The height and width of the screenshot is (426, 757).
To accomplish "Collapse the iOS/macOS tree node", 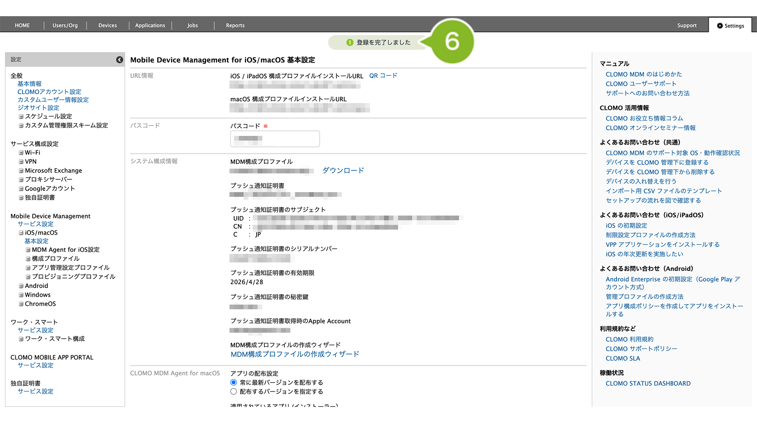I will [21, 233].
